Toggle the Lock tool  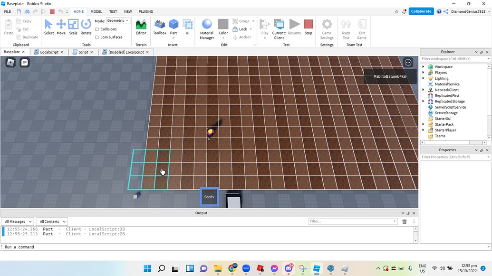tap(241, 29)
